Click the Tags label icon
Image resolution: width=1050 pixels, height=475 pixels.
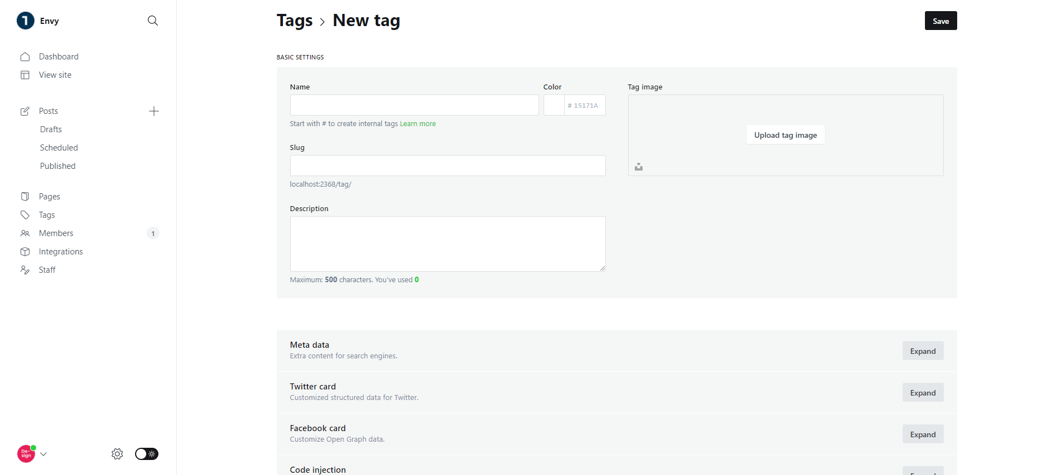pyautogui.click(x=25, y=215)
